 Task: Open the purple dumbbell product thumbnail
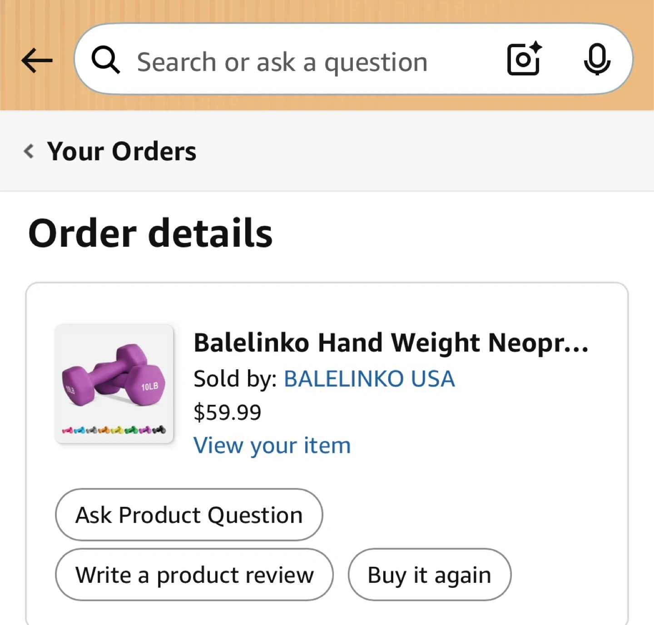(114, 383)
